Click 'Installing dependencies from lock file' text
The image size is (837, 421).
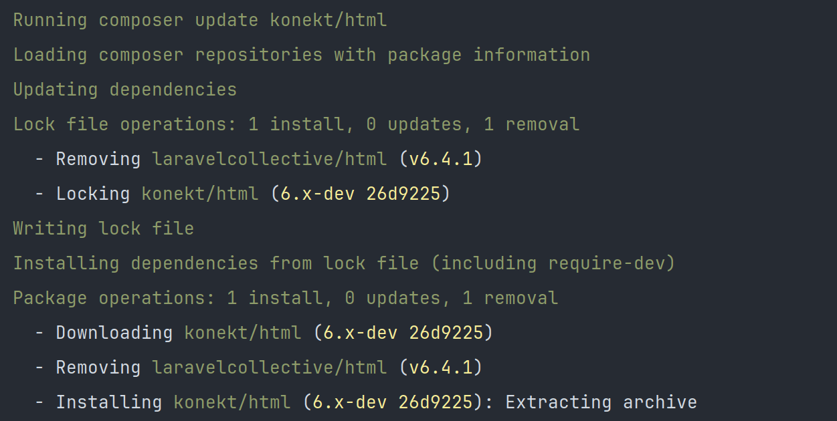215,263
